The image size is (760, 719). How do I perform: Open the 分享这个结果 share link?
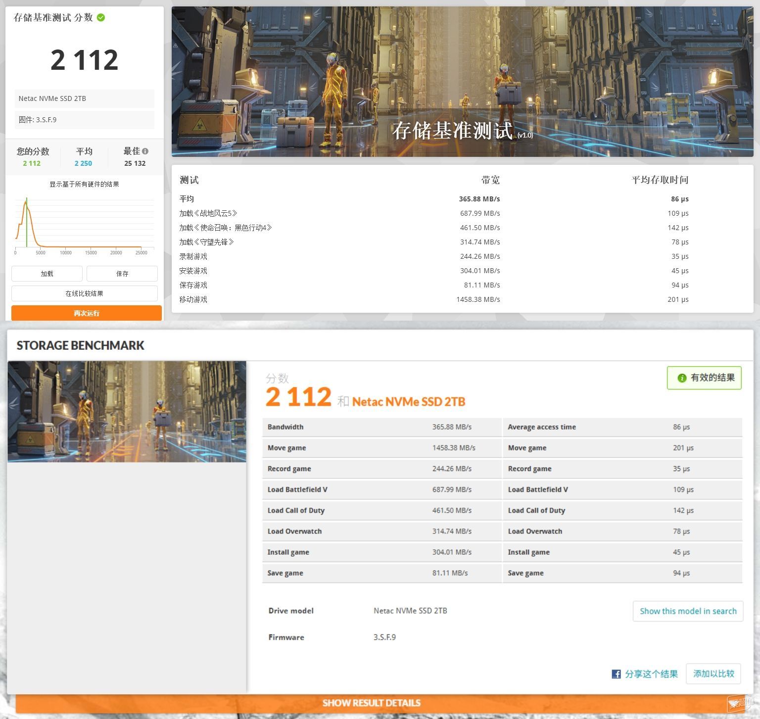coord(651,674)
